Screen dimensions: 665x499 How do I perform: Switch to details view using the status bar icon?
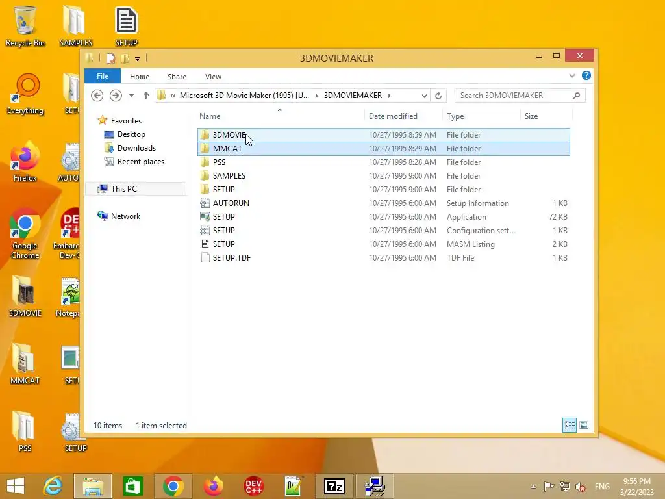tap(569, 425)
